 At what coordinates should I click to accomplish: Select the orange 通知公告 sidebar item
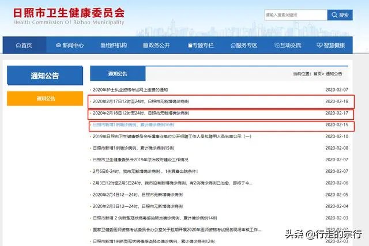[x=45, y=99]
